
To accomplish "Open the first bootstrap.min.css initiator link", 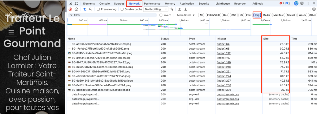I will point(228,94).
